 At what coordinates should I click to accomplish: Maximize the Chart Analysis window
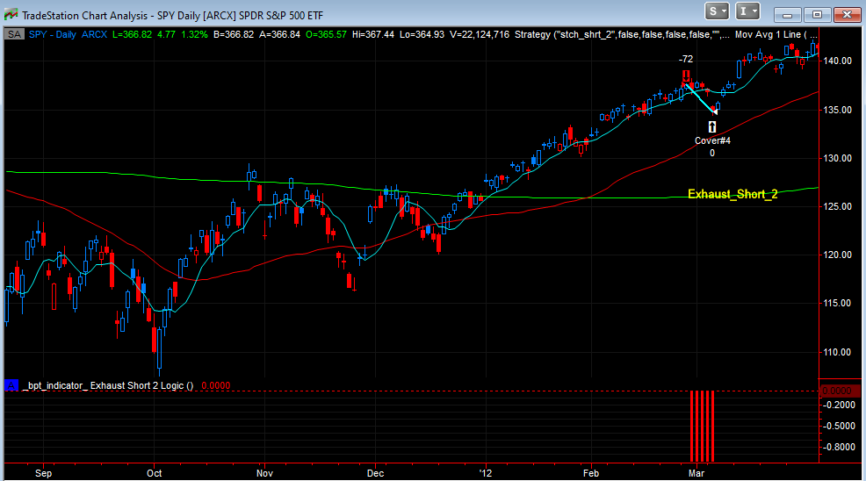[818, 13]
